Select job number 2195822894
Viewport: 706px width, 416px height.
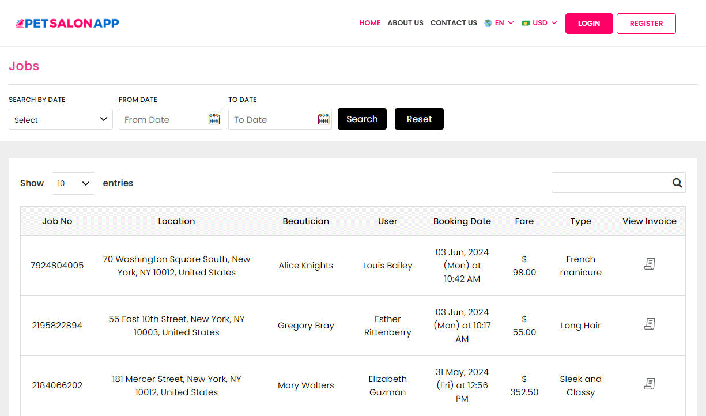pos(57,326)
